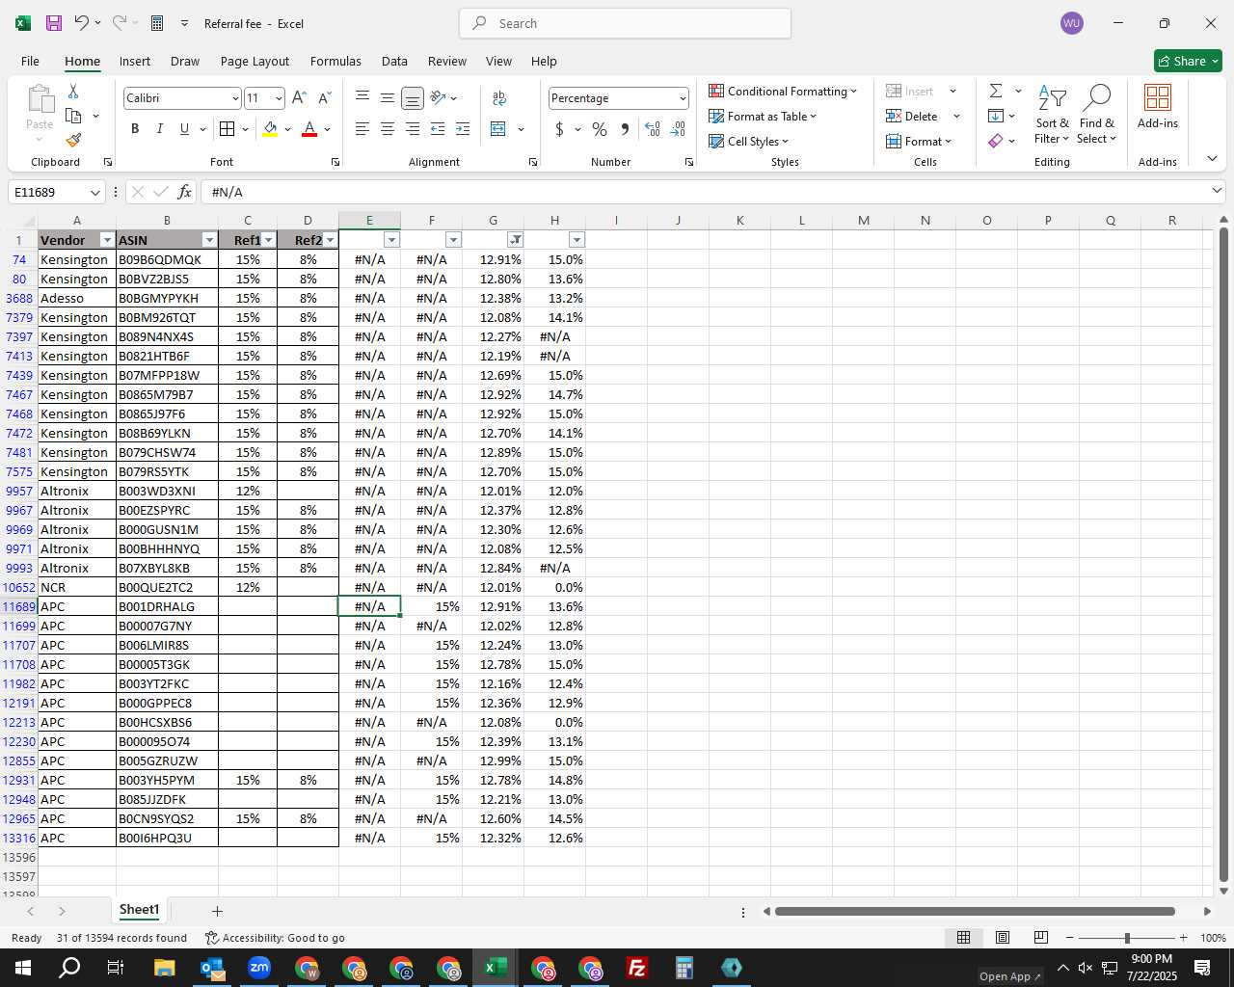Apply Comma Style format
1234x987 pixels.
(x=625, y=128)
